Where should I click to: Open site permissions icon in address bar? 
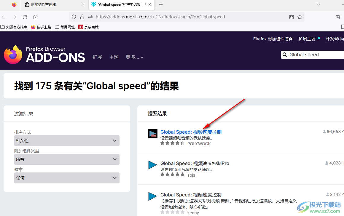click(90, 17)
